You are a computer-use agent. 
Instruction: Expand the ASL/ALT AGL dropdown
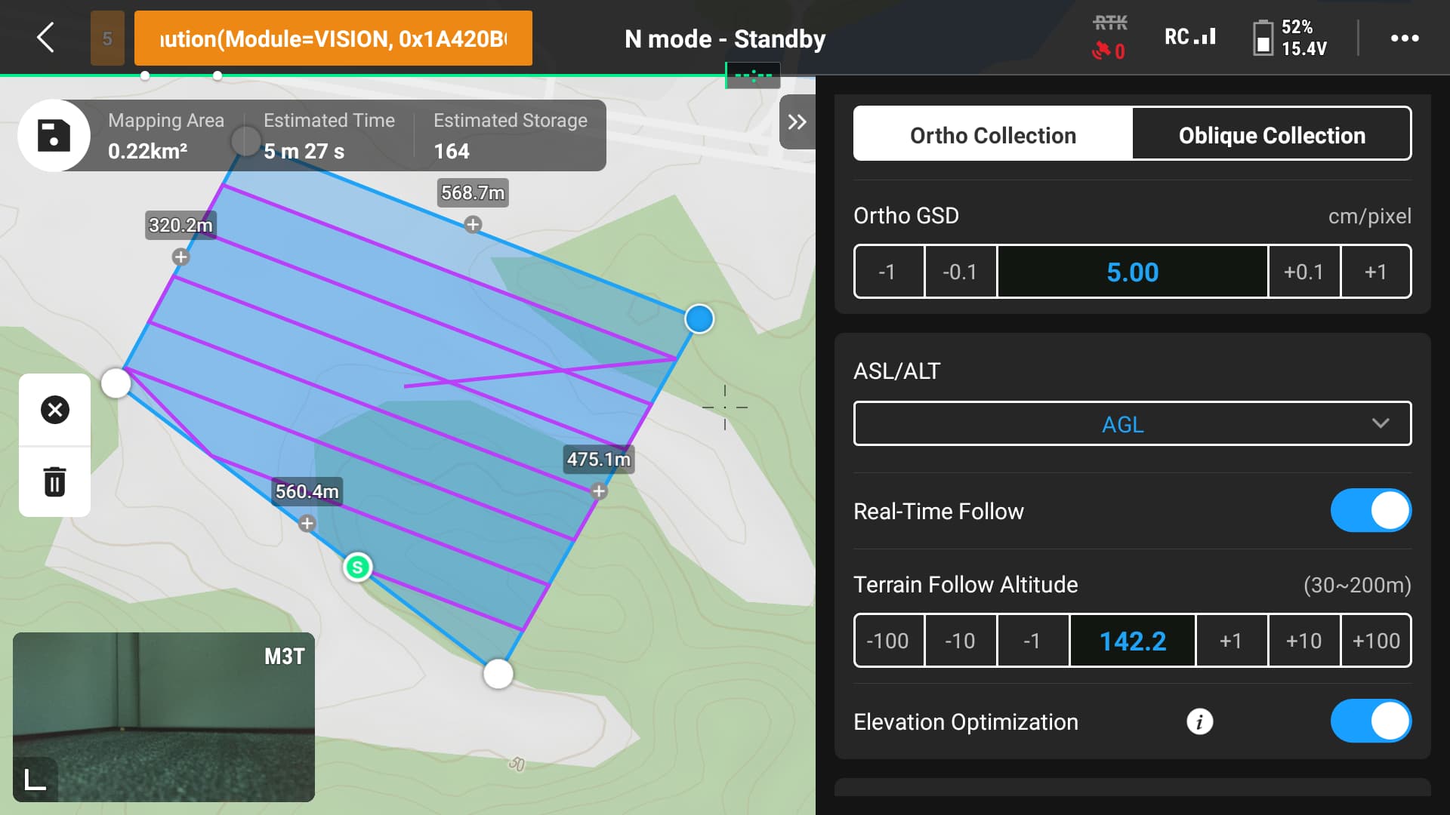pos(1132,424)
